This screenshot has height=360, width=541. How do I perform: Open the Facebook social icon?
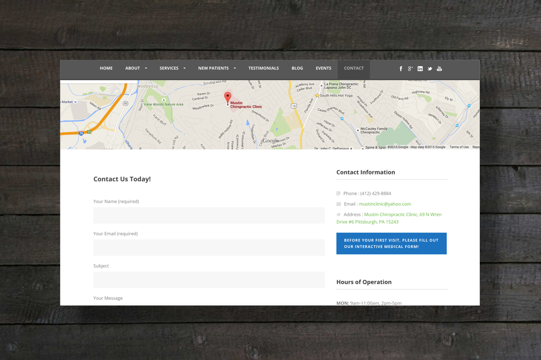401,69
